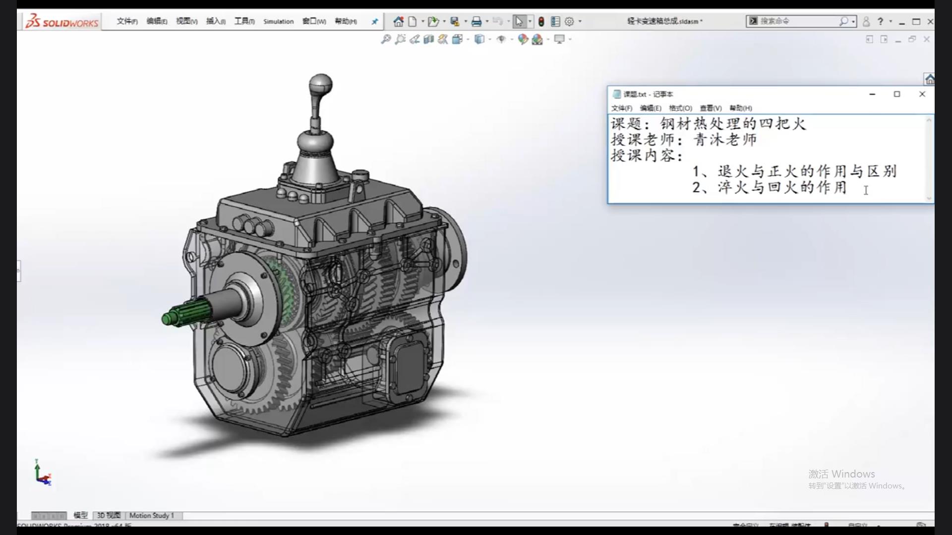Activate the Select cursor tool
Viewport: 952px width, 535px height.
click(519, 21)
